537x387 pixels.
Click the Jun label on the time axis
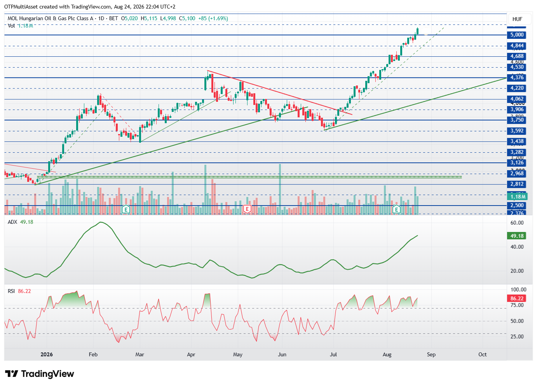tap(282, 354)
